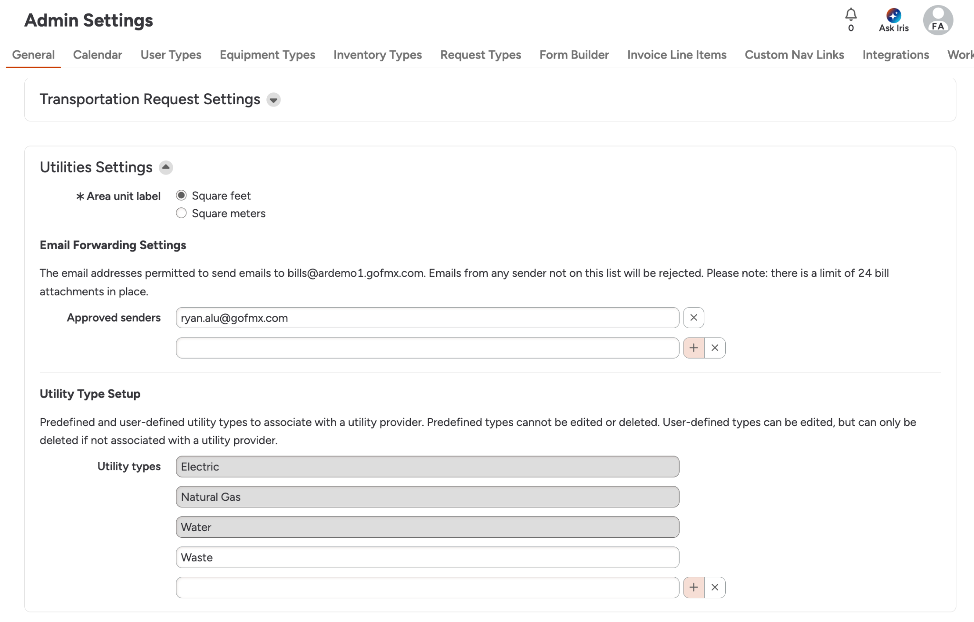
Task: Add new utility type with plus icon
Action: pos(693,588)
